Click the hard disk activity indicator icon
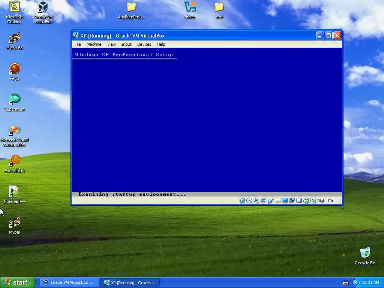This screenshot has width=384, height=288. coord(242,201)
